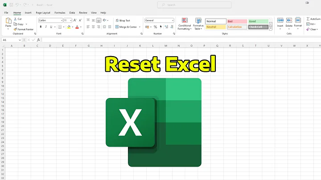Screen dimensions: 321x180
Task: Activate the Format Painter brush
Action: tap(15, 29)
